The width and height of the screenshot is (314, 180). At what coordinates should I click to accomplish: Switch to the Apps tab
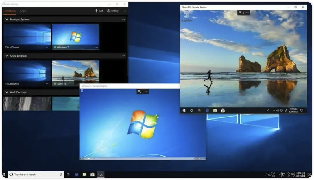pos(23,11)
